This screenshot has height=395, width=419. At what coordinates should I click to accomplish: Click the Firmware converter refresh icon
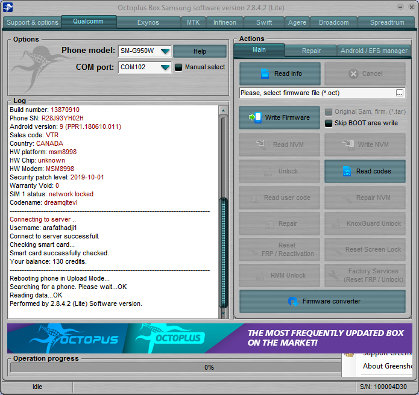[293, 301]
